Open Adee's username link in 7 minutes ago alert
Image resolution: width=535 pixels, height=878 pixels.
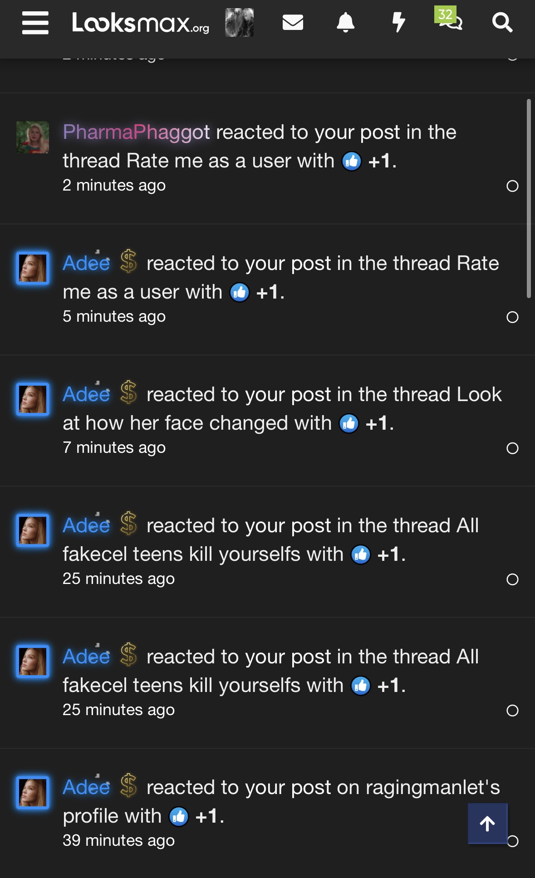tap(86, 394)
